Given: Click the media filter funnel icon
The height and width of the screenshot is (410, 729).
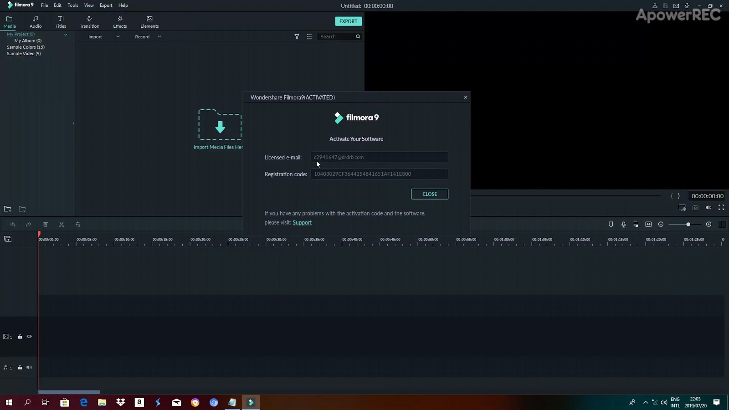Looking at the screenshot, I should tap(297, 36).
